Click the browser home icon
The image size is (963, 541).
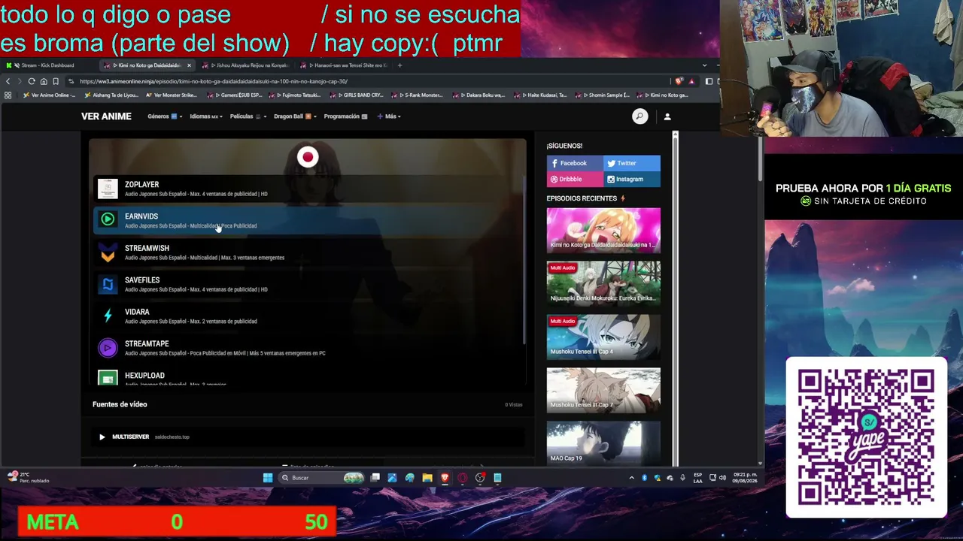44,81
